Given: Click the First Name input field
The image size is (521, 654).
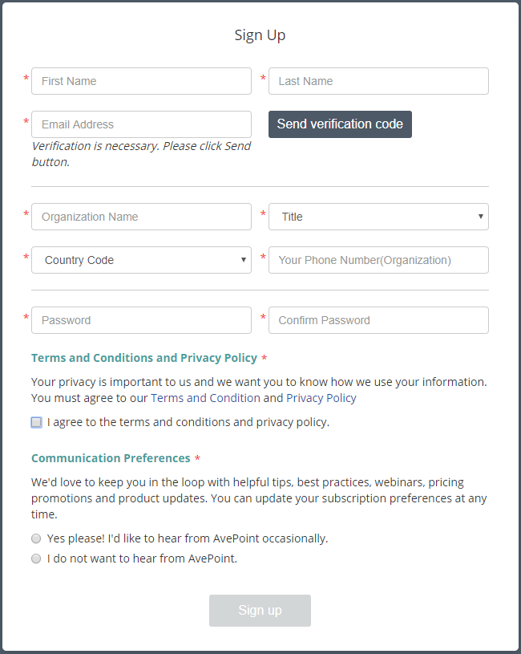Looking at the screenshot, I should [141, 81].
